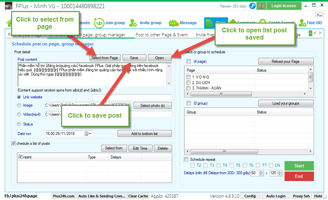
Task: Start the schedule with the green Start button
Action: point(299,166)
